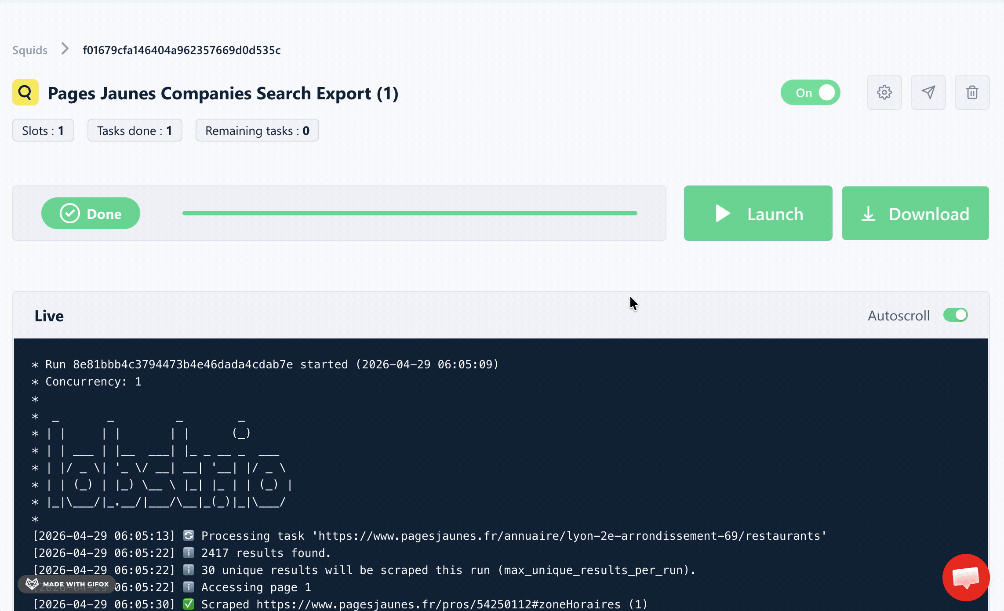Image resolution: width=1004 pixels, height=611 pixels.
Task: Open the red chat support bubble
Action: (966, 577)
